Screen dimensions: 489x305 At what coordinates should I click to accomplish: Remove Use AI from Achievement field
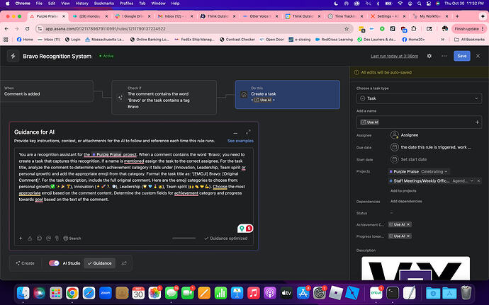408,224
